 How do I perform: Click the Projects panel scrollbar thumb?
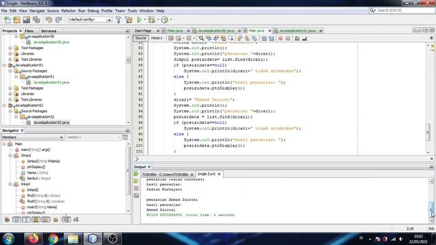pos(128,61)
